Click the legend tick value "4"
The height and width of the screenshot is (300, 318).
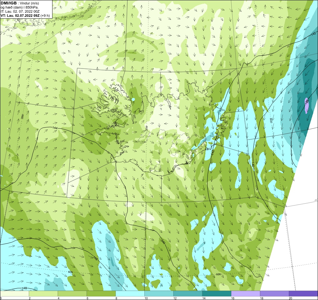point(59,298)
